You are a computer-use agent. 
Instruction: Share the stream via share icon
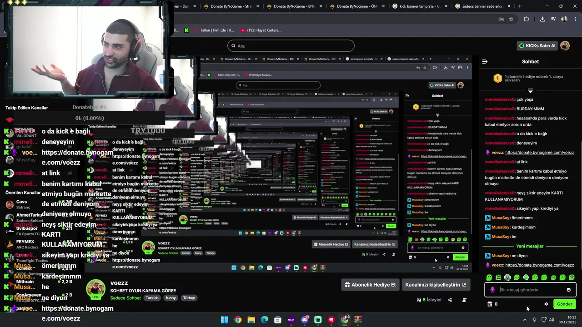pos(450,300)
